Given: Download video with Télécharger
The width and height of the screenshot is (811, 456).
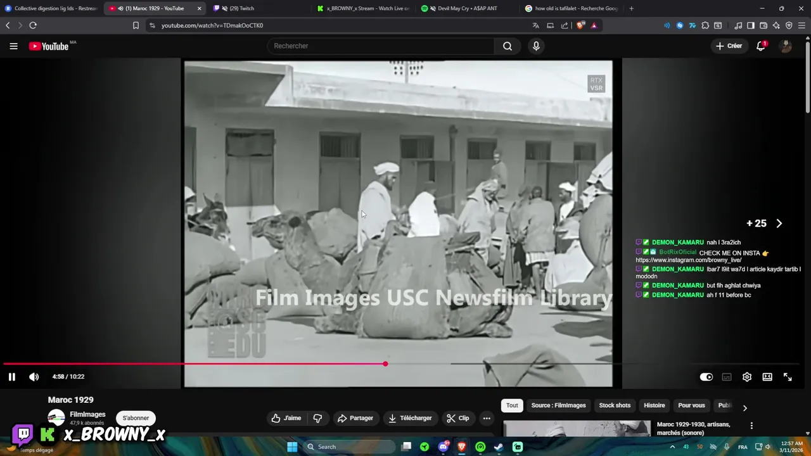Looking at the screenshot, I should tap(410, 418).
